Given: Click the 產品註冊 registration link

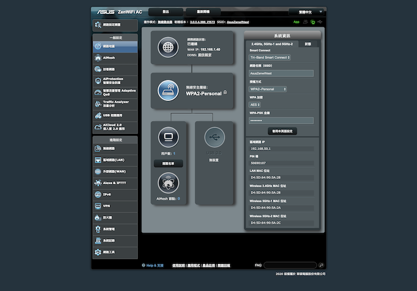Looking at the screenshot, I should tap(209, 265).
